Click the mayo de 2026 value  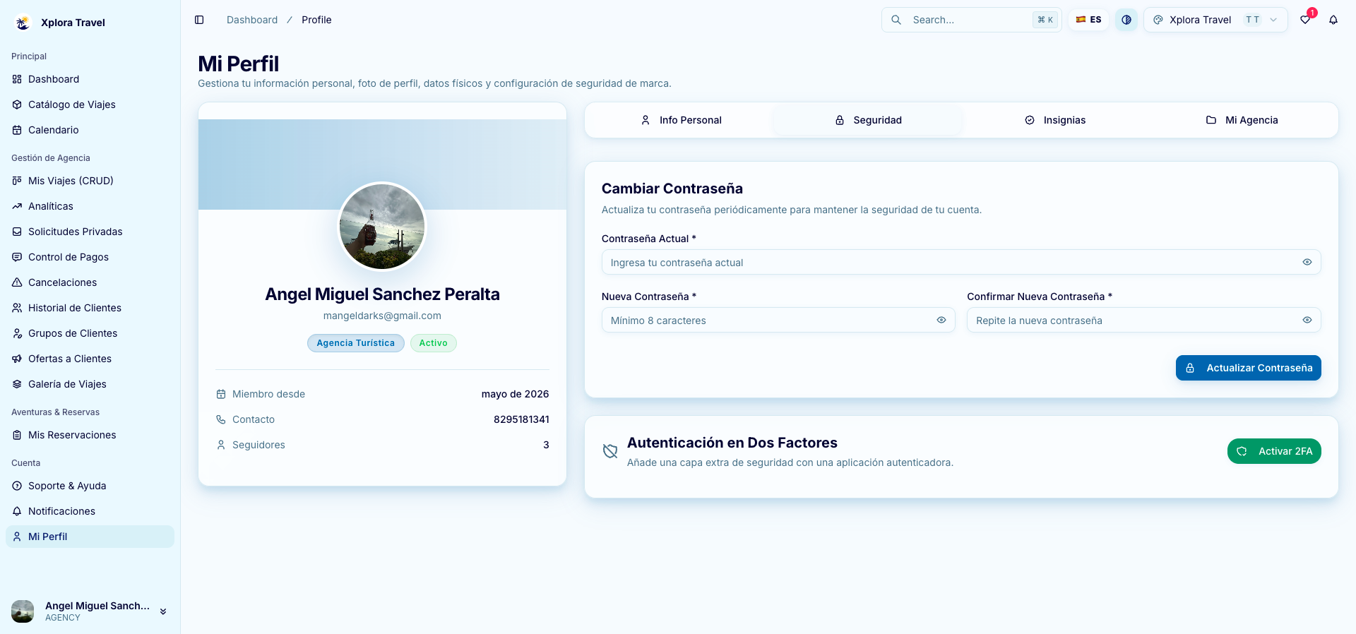516,394
